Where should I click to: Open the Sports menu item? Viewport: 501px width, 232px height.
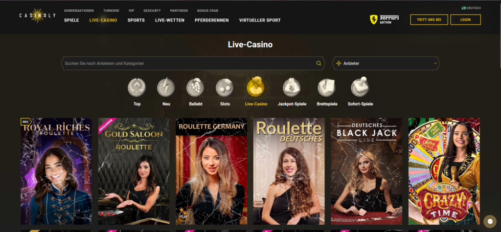pos(136,20)
